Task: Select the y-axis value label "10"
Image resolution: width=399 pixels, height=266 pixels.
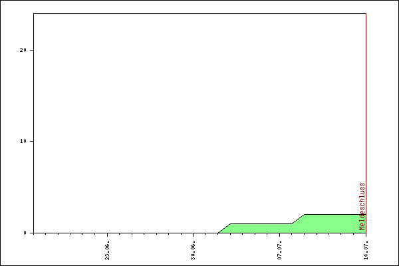Action: click(22, 141)
